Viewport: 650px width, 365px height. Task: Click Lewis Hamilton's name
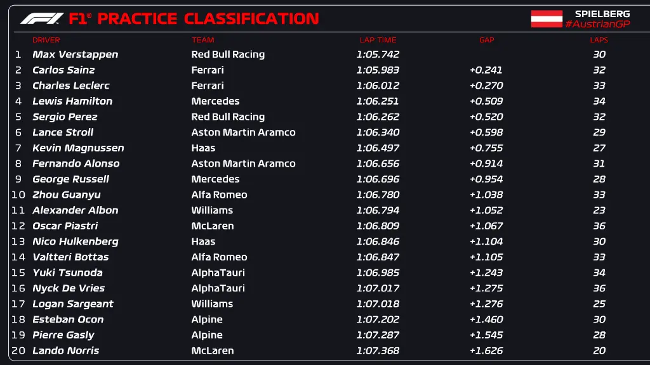[x=72, y=101]
